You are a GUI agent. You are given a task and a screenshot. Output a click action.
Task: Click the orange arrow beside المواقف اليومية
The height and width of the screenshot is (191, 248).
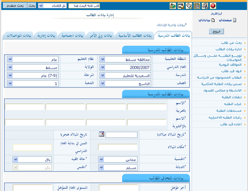click(x=245, y=65)
